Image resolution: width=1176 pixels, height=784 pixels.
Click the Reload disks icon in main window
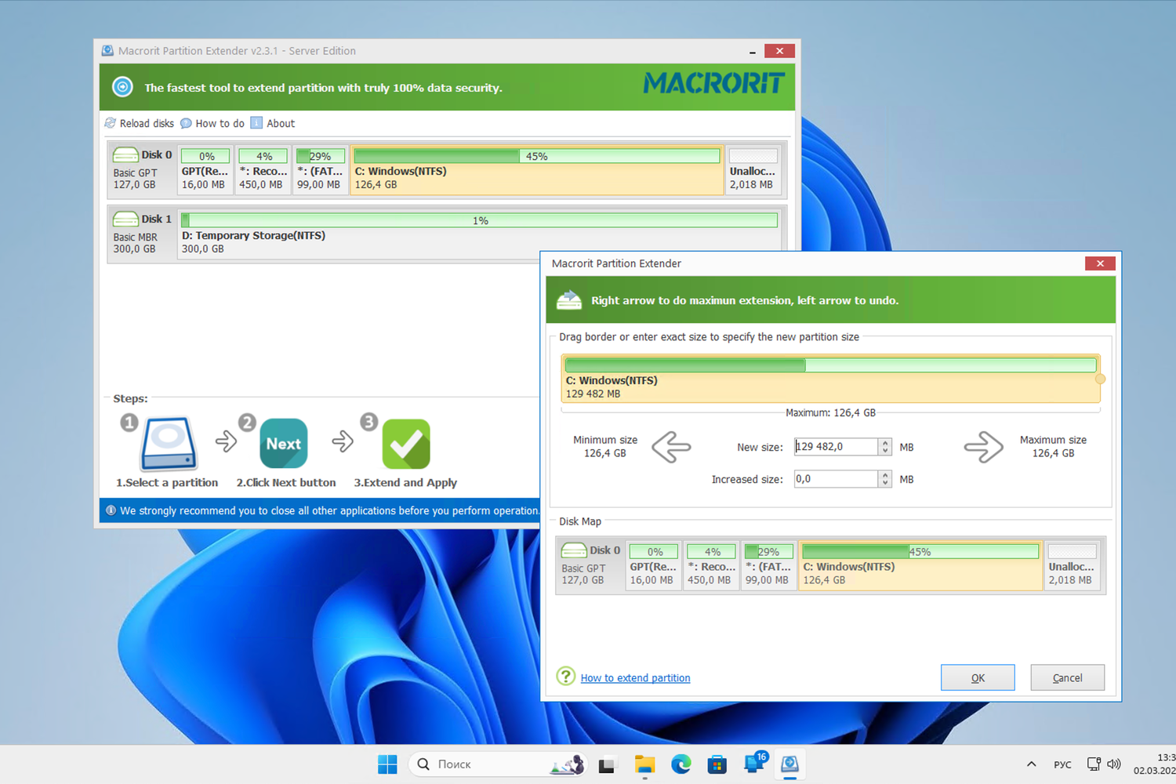[111, 123]
